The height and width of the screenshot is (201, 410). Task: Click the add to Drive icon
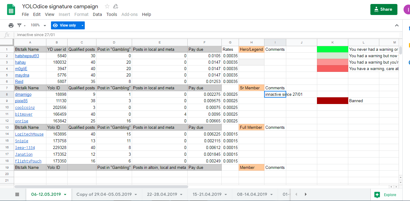point(116,6)
